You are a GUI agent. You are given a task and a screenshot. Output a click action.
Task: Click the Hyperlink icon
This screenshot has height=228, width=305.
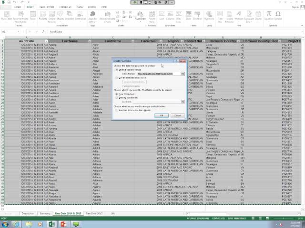coord(209,16)
